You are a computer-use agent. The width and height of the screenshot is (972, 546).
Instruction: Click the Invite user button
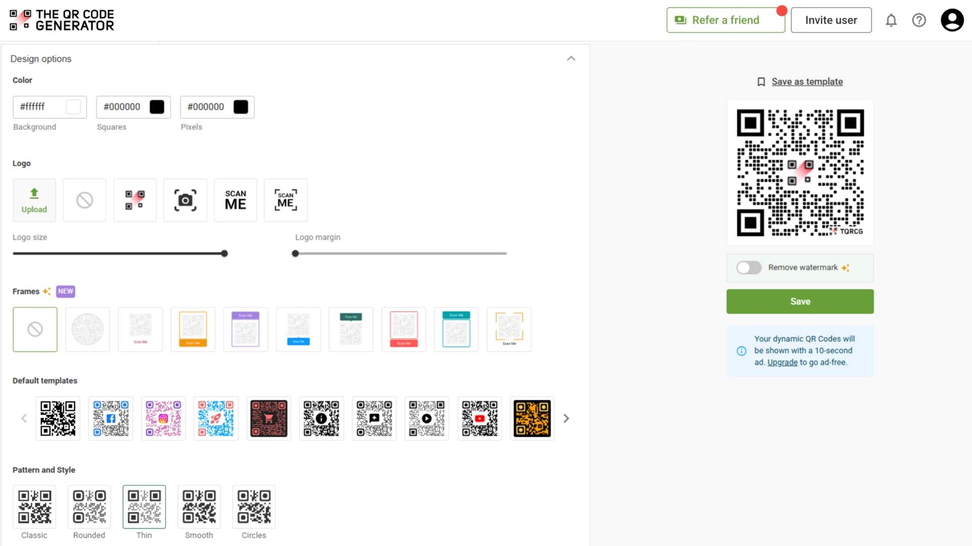[831, 20]
